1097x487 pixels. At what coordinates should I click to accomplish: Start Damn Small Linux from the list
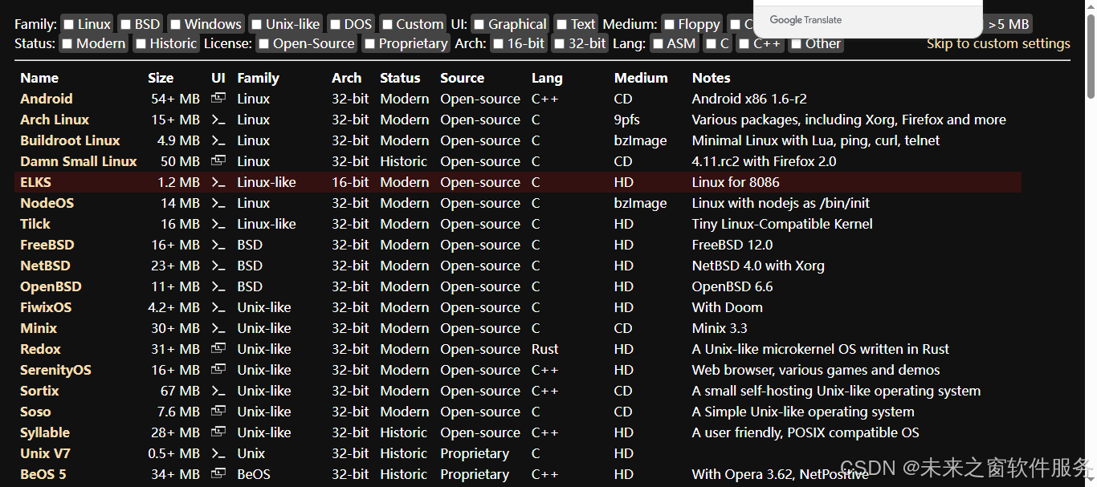click(x=79, y=161)
